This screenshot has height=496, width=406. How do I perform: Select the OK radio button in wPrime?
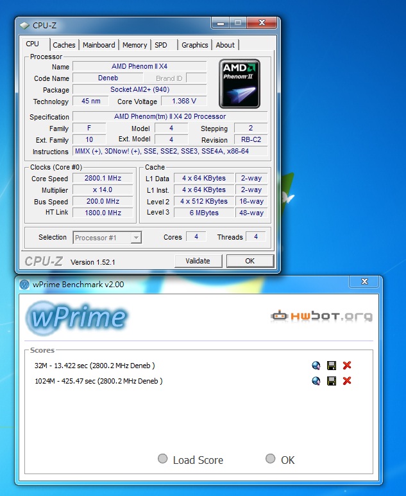coord(270,458)
